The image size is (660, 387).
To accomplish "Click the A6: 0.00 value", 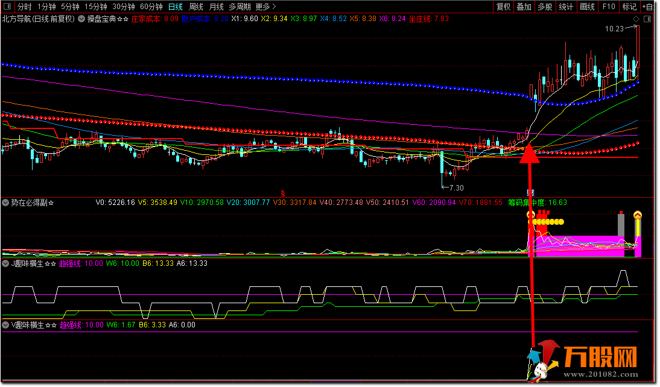I will (182, 325).
